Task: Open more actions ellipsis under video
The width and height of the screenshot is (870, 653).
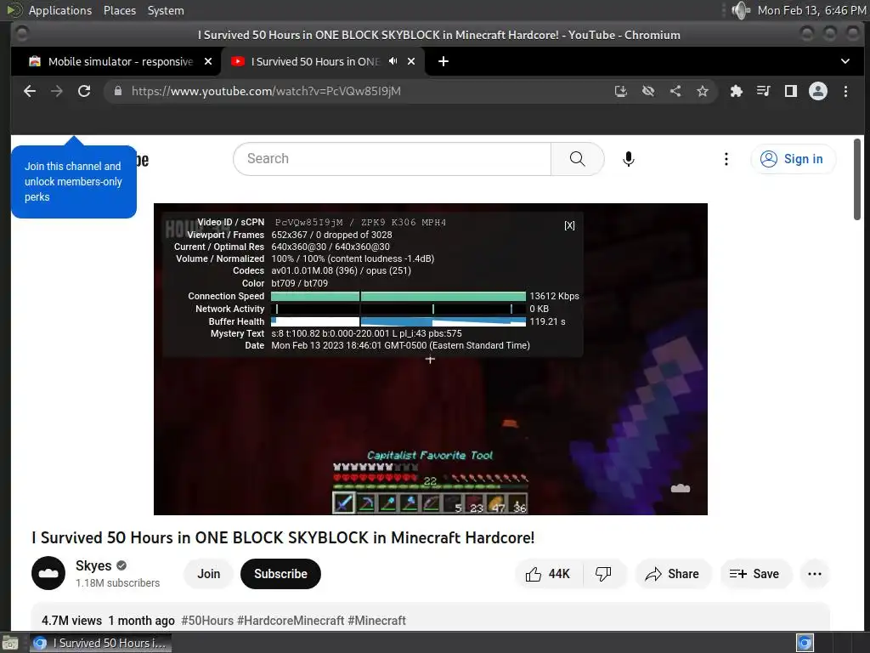Action: point(815,574)
